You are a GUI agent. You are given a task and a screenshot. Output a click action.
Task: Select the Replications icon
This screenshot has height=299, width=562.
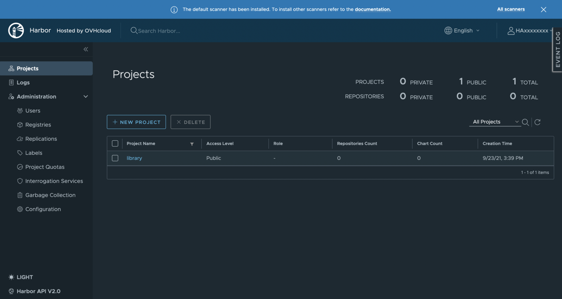[19, 138]
